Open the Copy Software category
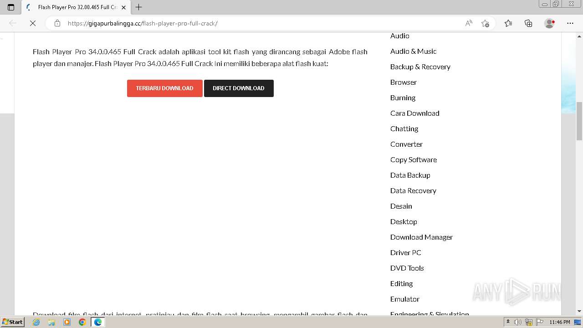The width and height of the screenshot is (583, 328). click(414, 160)
